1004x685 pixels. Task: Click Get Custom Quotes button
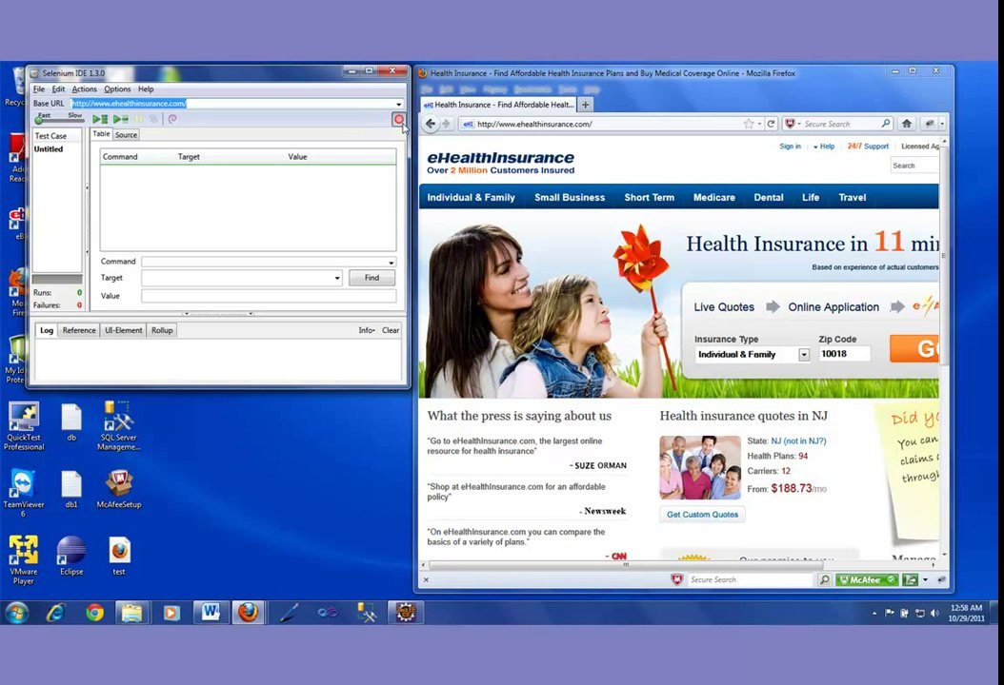pos(702,515)
